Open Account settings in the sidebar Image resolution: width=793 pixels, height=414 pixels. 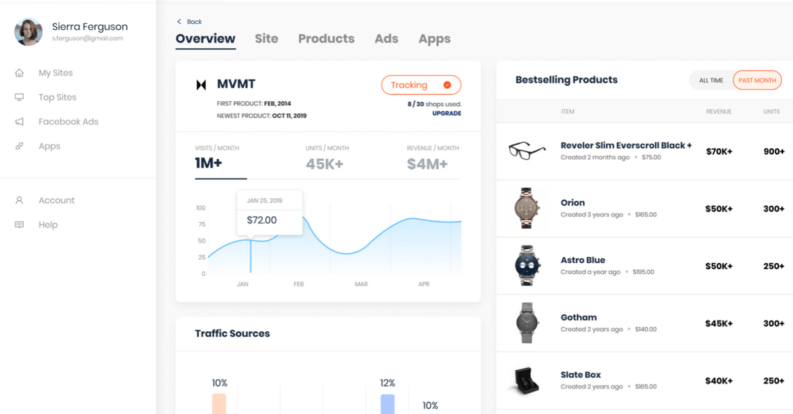click(56, 200)
